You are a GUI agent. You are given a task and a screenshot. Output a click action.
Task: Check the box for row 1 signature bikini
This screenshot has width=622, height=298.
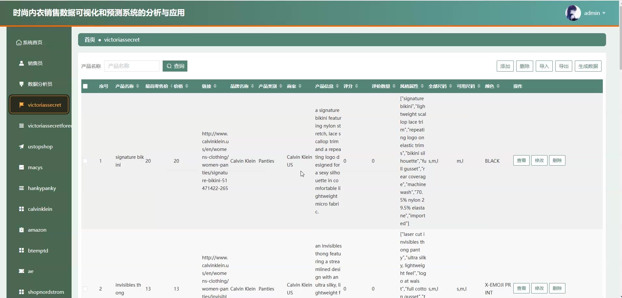tap(85, 161)
